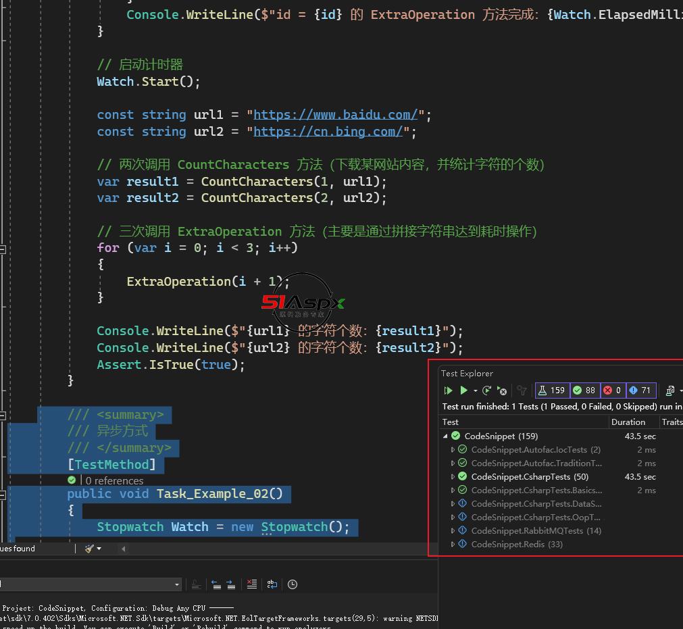Screen dimensions: 683x629
Task: Cancel the running tests
Action: click(502, 391)
